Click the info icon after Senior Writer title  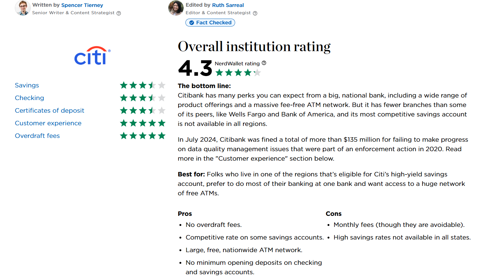point(119,13)
